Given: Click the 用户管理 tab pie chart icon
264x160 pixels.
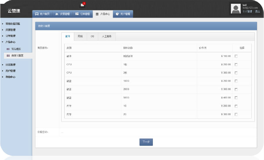Looking at the screenshot, I should 117,14.
